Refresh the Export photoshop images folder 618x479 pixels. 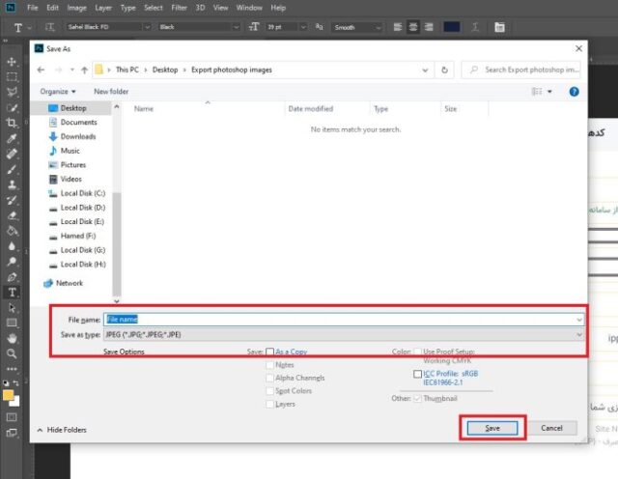click(444, 70)
